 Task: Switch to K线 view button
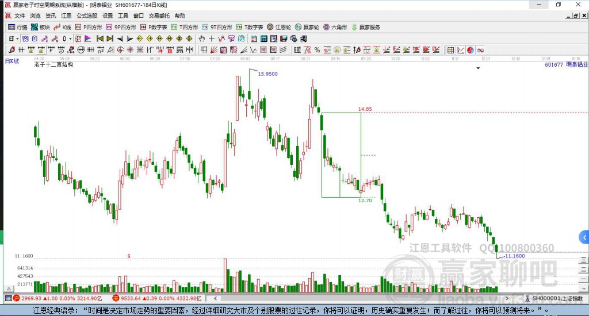[62, 27]
